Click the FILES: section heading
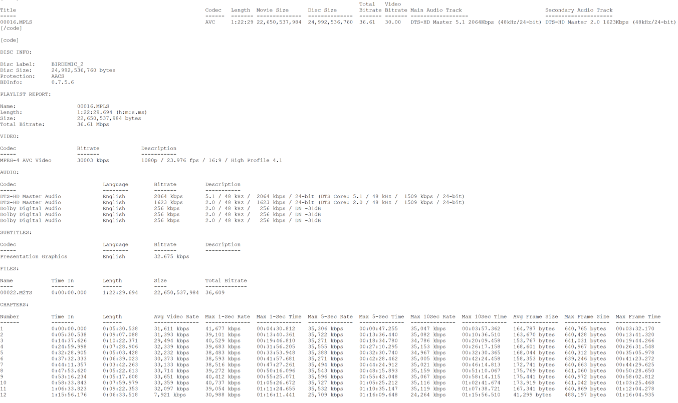This screenshot has width=678, height=403. point(10,269)
